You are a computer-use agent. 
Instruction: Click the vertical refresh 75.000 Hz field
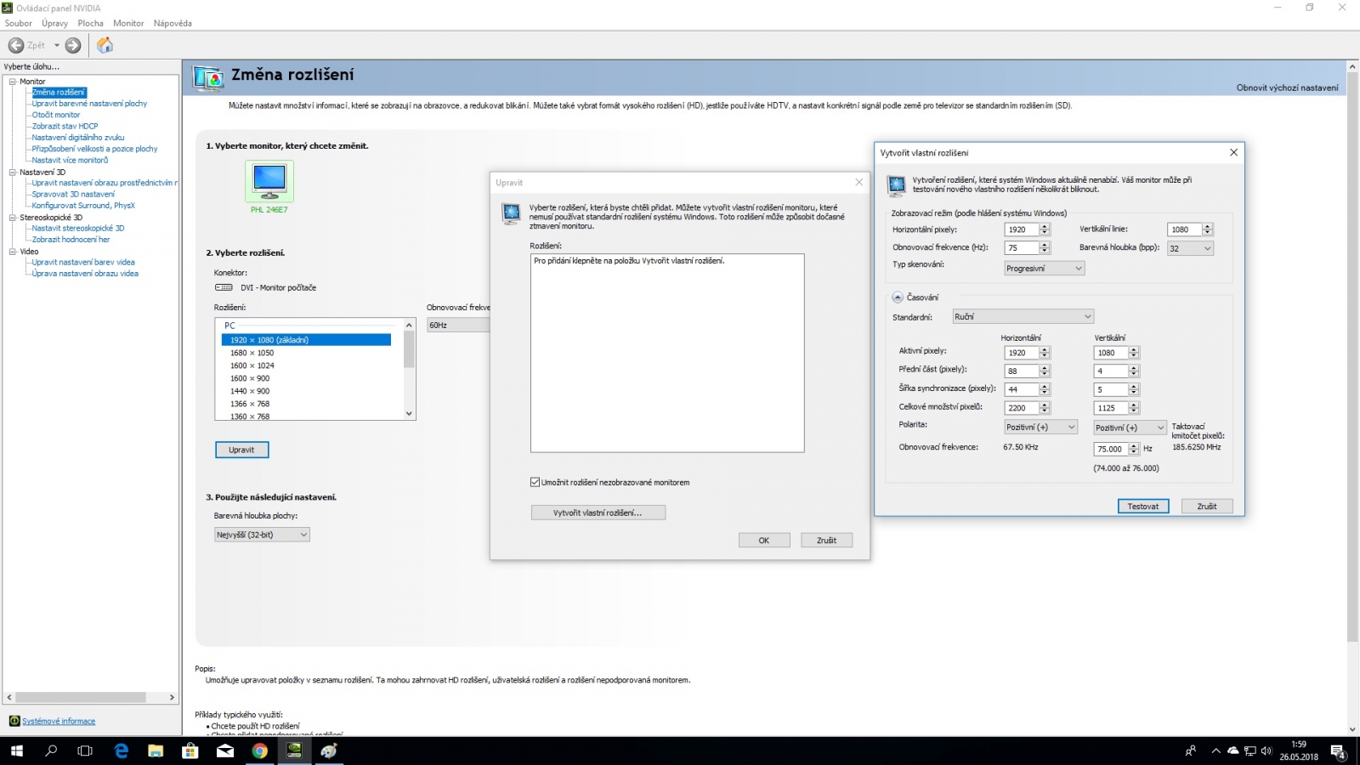point(1110,449)
